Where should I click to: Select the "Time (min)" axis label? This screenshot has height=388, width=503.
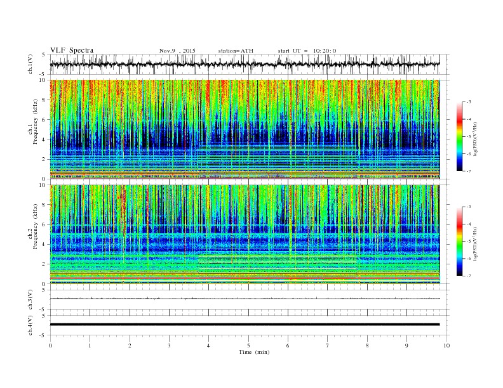(x=254, y=352)
